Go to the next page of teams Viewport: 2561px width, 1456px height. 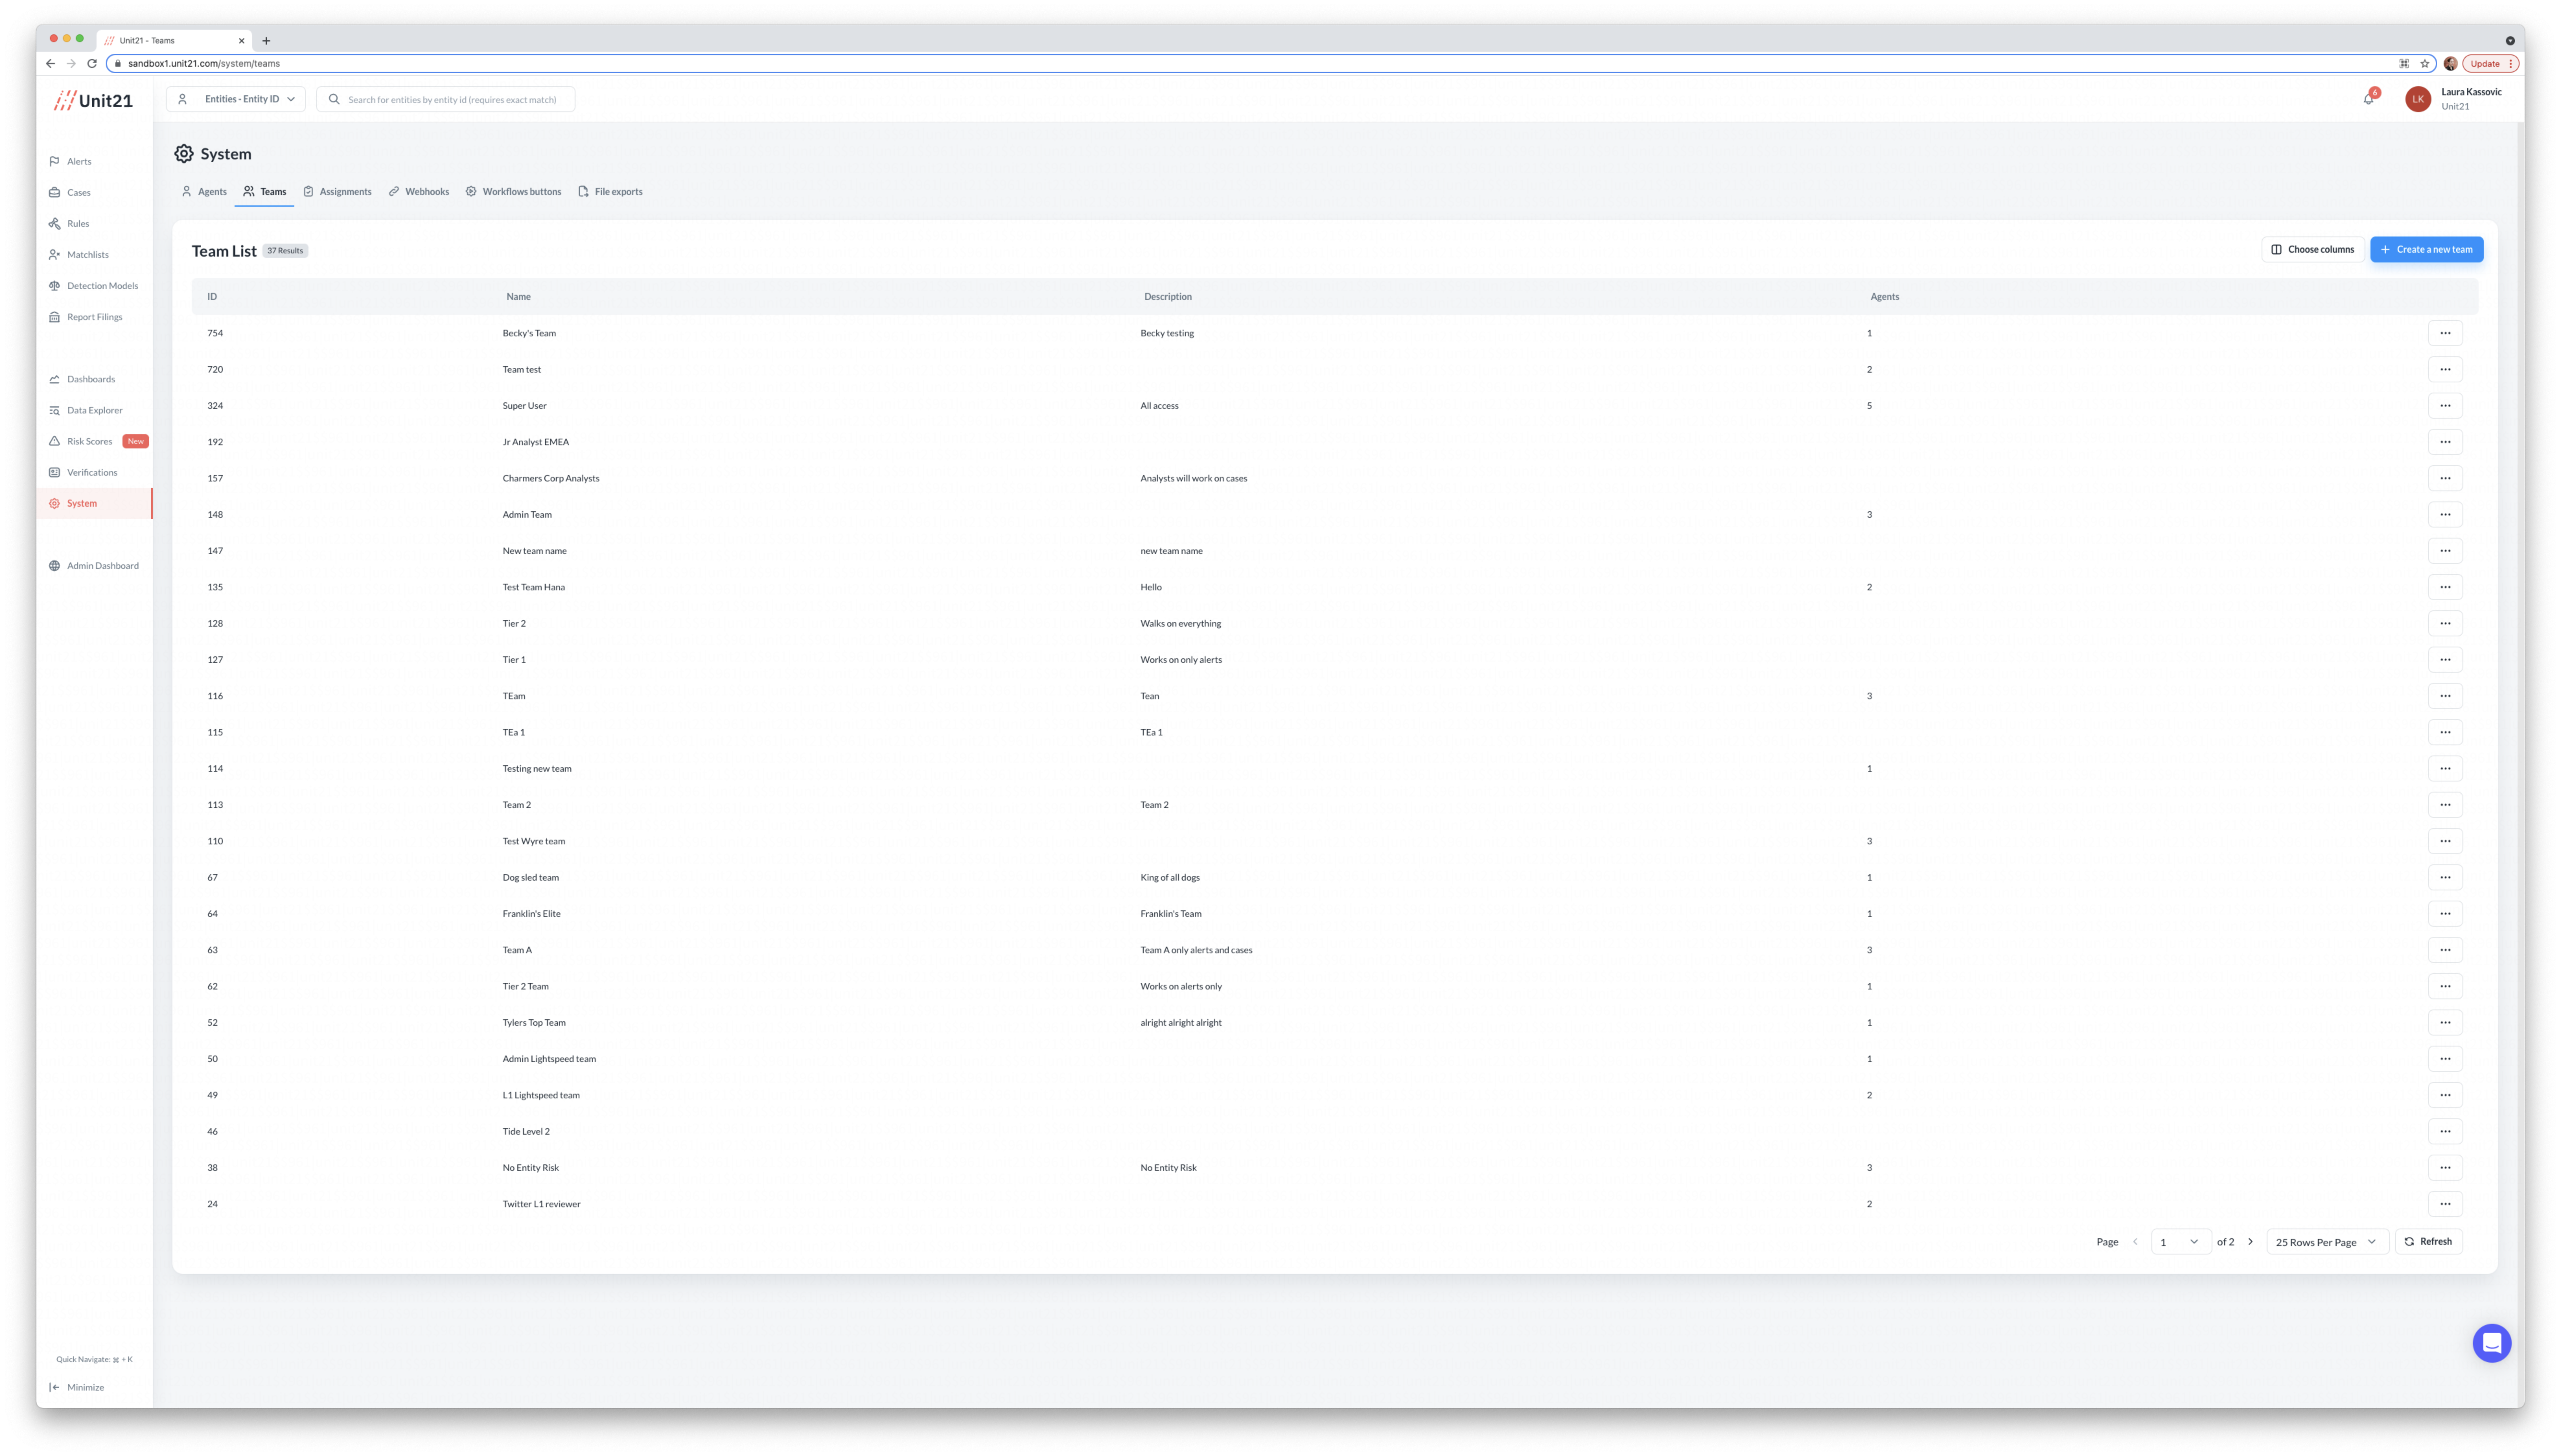tap(2250, 1242)
